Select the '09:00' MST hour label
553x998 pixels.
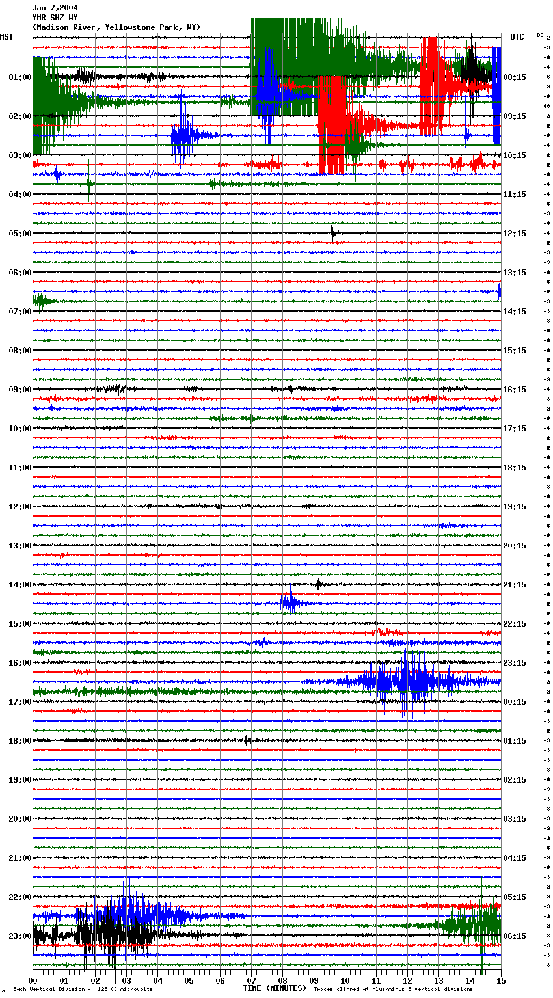click(20, 390)
